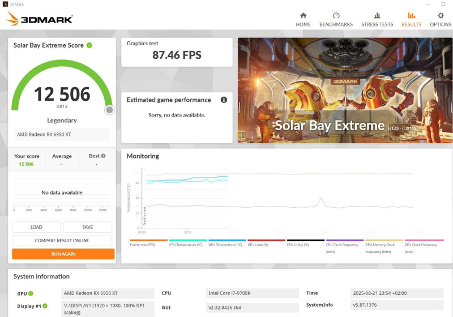Click the info icon in Estimated game performance
Image resolution: width=453 pixels, height=317 pixels.
coord(224,100)
